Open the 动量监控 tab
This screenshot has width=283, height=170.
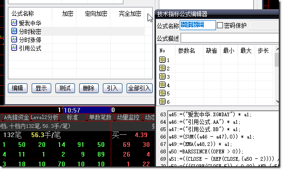128,117
